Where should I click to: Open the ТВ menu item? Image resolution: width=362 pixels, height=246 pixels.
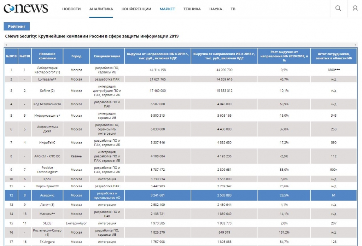(x=233, y=9)
